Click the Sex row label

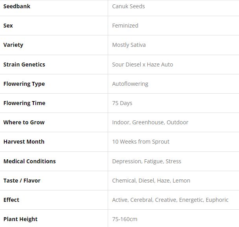pos(8,26)
